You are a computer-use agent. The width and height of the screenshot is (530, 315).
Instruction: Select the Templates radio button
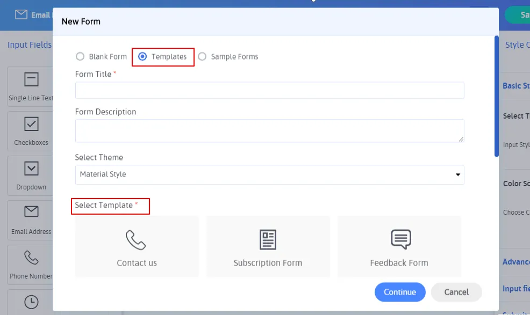click(142, 56)
